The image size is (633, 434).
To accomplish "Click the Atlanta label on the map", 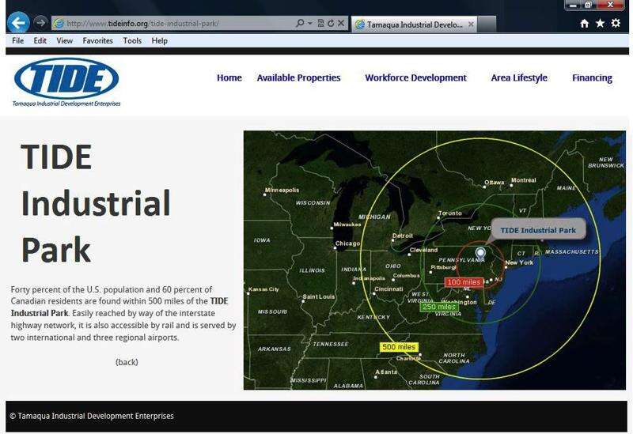I will pyautogui.click(x=386, y=372).
